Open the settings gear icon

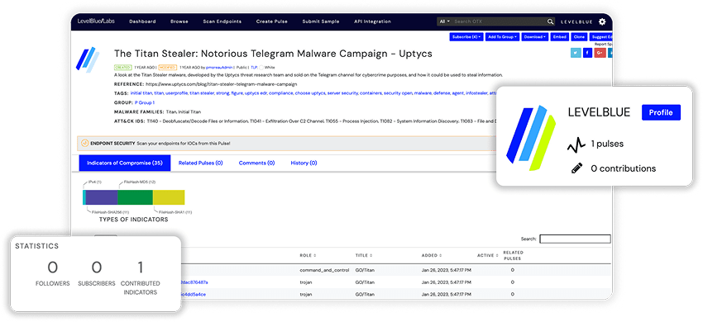[x=601, y=21]
